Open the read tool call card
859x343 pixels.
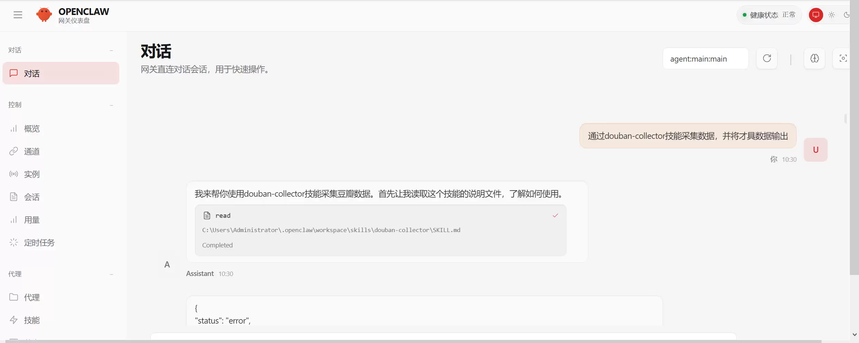[380, 230]
